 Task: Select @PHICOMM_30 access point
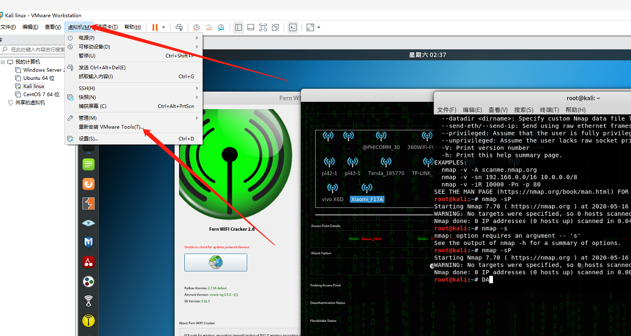(x=381, y=140)
